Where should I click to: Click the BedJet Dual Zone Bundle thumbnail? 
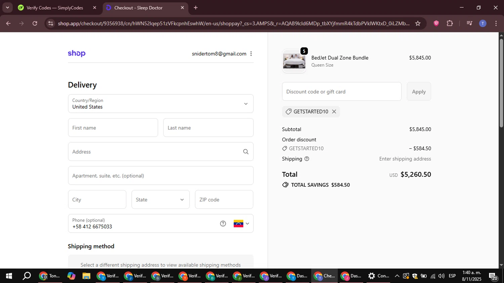click(294, 61)
